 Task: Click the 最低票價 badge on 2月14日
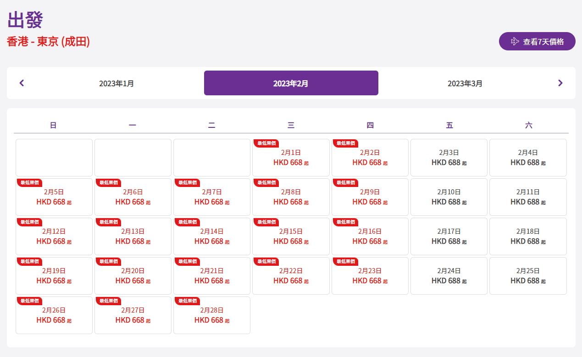[188, 222]
